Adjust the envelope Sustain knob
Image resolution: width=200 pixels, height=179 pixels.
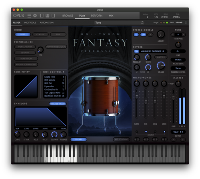[x=54, y=135]
